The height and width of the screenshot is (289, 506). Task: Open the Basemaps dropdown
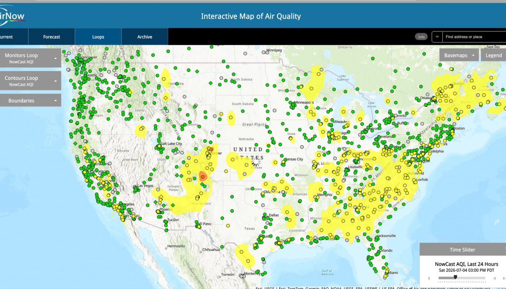[459, 55]
